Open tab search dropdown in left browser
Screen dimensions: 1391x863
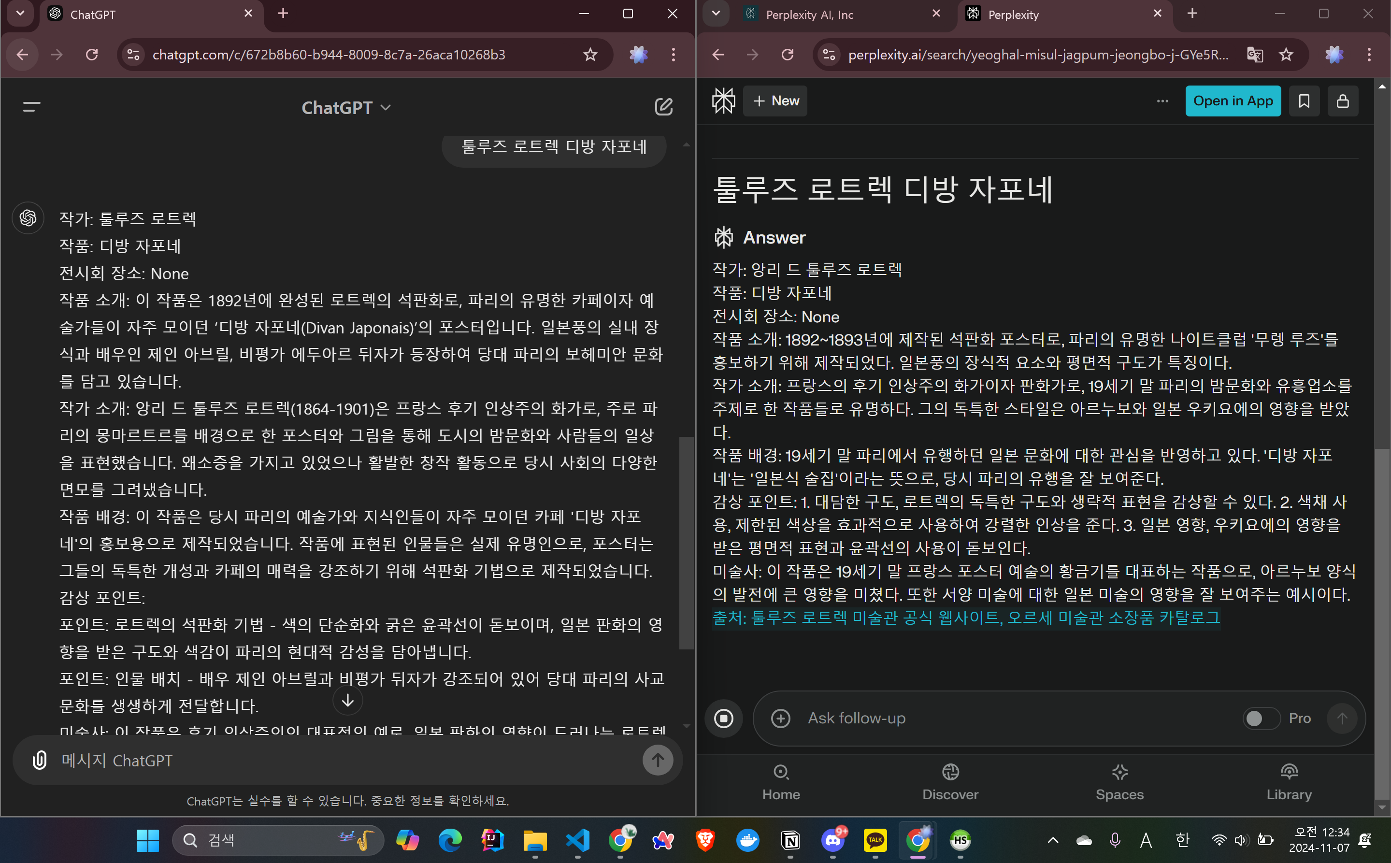coord(20,13)
